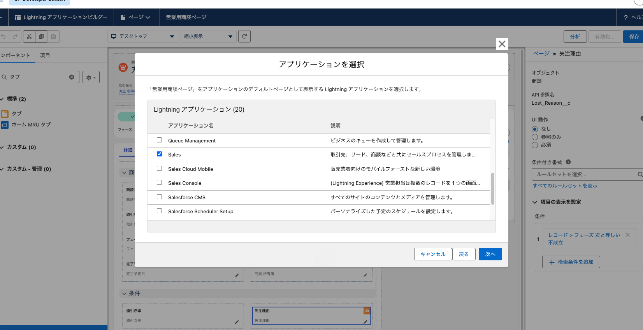Open the ページ menu dropdown

pos(135,18)
